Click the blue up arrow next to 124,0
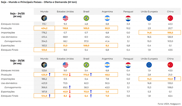The width and height of the screenshot is (182, 106). coord(52,96)
